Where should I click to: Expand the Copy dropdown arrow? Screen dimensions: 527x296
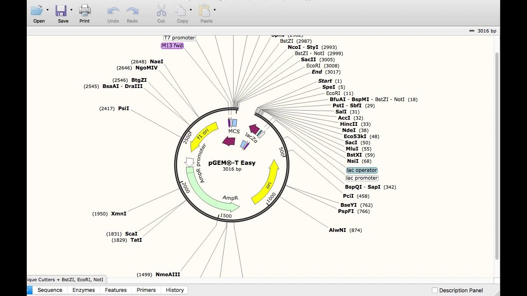(x=191, y=10)
